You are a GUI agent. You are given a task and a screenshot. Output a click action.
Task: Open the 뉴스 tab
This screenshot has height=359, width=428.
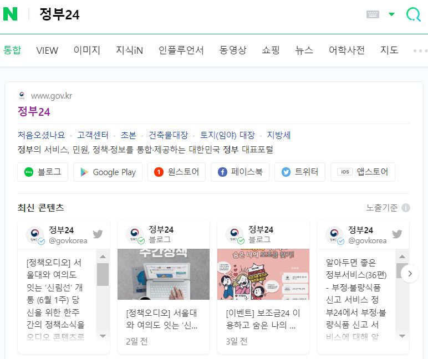coord(304,50)
